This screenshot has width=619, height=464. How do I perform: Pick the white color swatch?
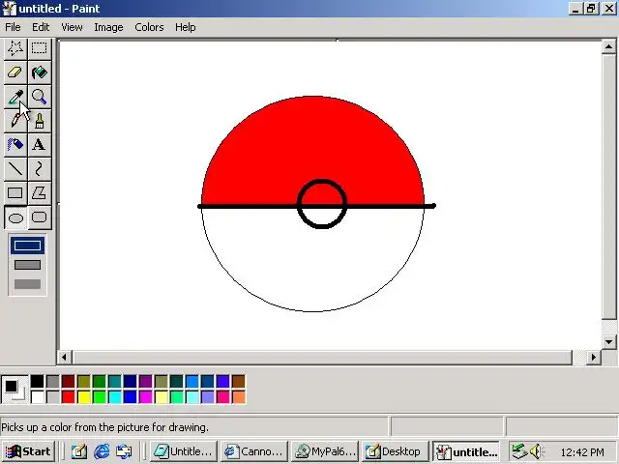(x=37, y=397)
